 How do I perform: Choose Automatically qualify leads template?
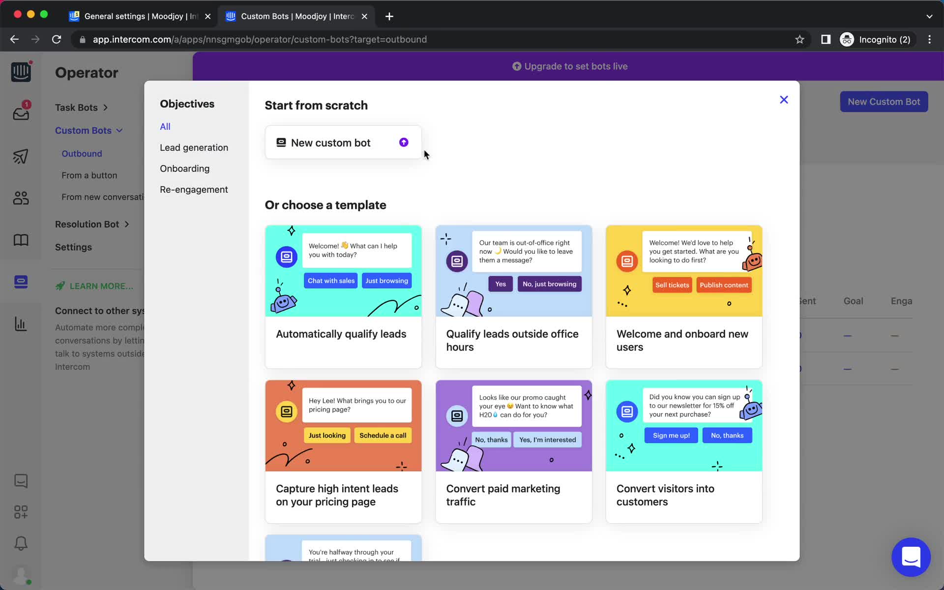[343, 296]
